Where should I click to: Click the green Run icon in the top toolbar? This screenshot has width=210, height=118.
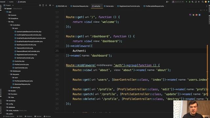coord(186,2)
